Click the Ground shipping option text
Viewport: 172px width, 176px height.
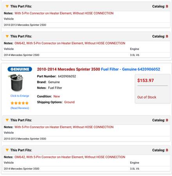point(69,102)
